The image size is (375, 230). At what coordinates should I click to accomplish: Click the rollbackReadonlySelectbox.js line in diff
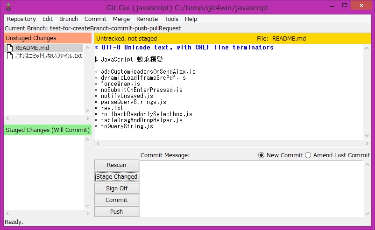[143, 114]
